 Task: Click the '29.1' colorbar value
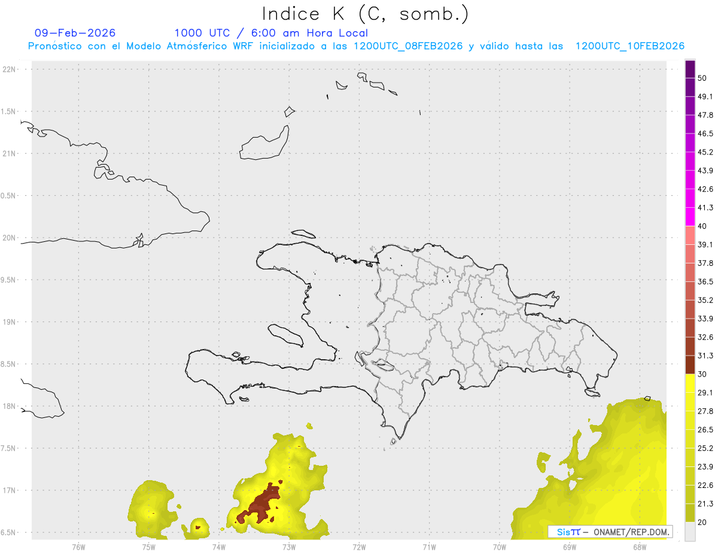(x=705, y=392)
